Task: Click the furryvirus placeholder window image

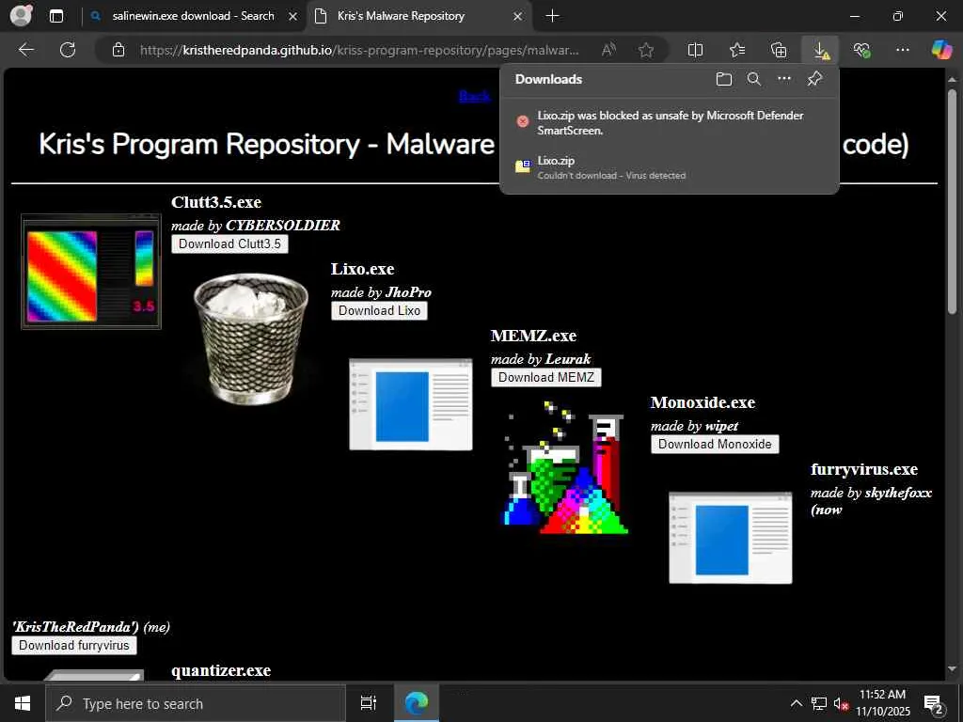Action: (x=730, y=538)
